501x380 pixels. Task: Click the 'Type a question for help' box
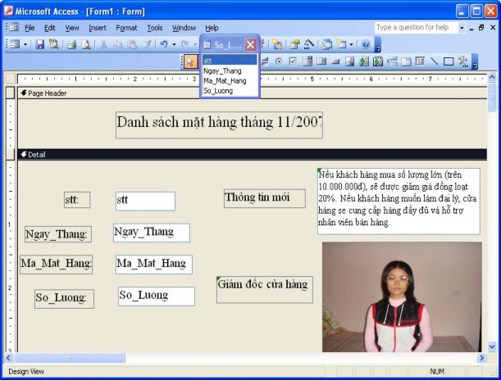click(x=417, y=28)
